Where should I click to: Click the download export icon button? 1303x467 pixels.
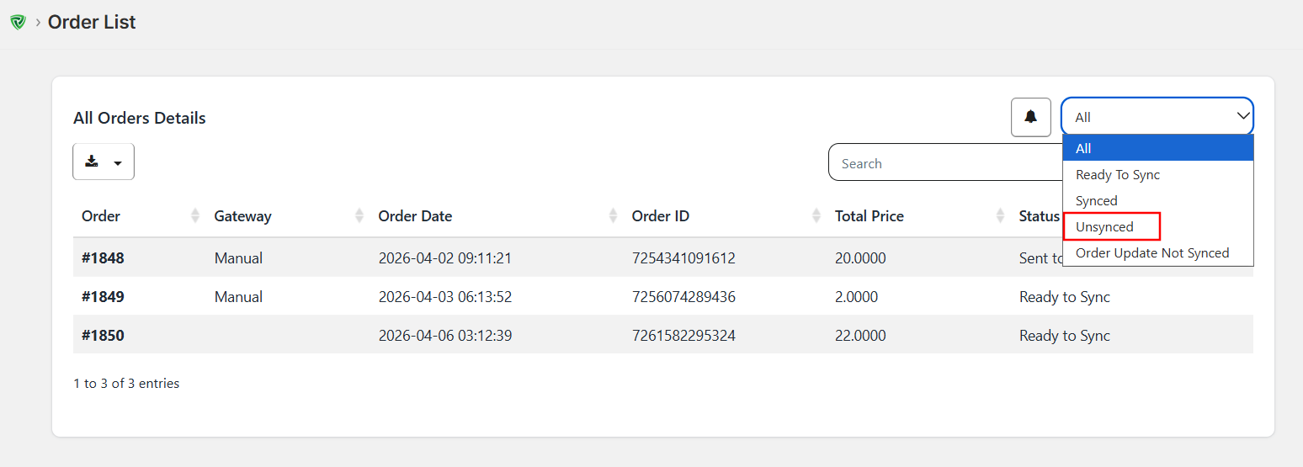93,162
